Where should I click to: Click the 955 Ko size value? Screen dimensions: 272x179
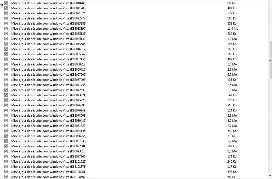click(232, 105)
